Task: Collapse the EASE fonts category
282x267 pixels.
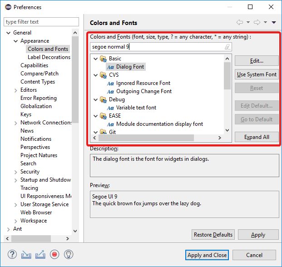Action: [x=95, y=116]
